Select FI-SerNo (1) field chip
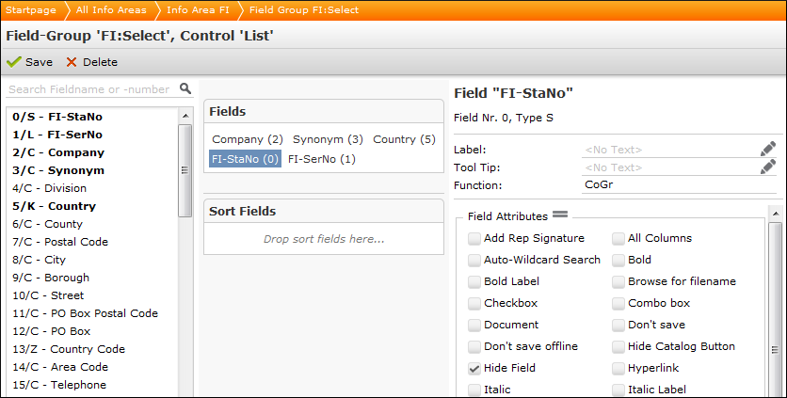Viewport: 787px width, 398px height. [x=322, y=159]
